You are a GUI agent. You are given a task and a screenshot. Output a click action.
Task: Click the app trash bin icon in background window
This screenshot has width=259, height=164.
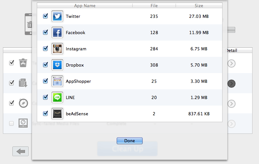click(23, 63)
